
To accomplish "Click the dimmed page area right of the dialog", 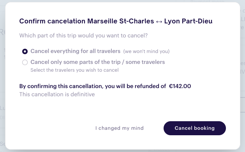I will click(x=243, y=76).
